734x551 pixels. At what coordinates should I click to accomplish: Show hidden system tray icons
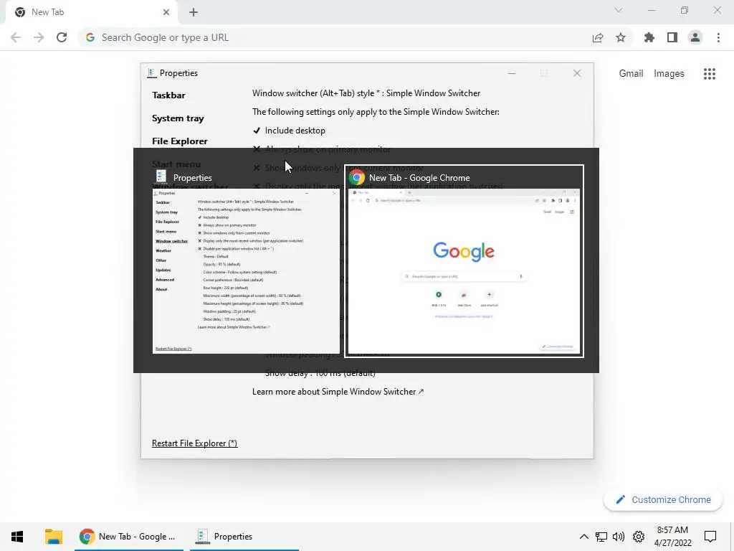[583, 537]
